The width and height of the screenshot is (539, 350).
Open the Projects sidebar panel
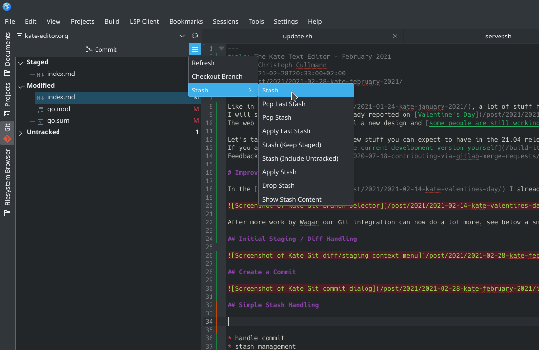pos(7,100)
